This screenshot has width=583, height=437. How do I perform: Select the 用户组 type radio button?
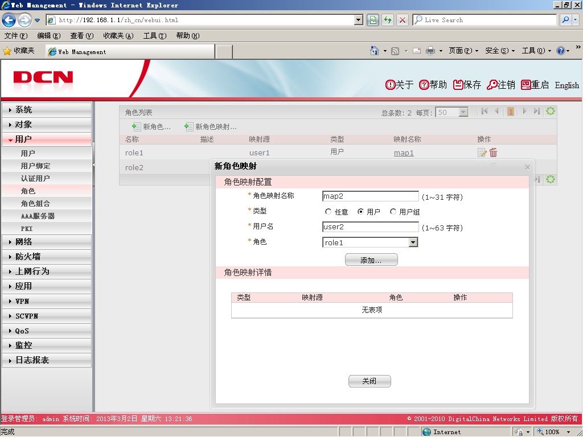point(393,212)
